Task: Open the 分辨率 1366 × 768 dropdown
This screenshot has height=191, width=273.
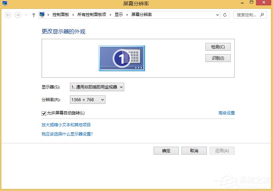Action: (88, 99)
